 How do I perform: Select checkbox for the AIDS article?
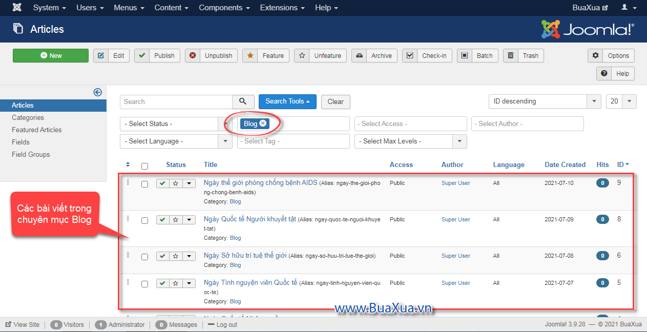[144, 184]
